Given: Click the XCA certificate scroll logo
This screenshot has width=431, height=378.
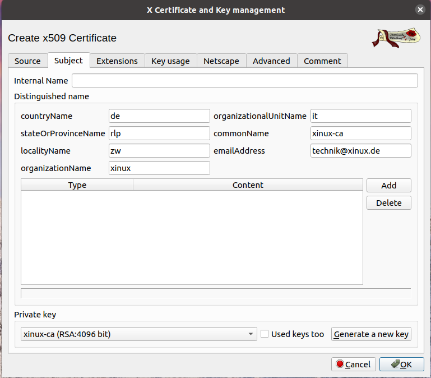Looking at the screenshot, I should coord(397,38).
